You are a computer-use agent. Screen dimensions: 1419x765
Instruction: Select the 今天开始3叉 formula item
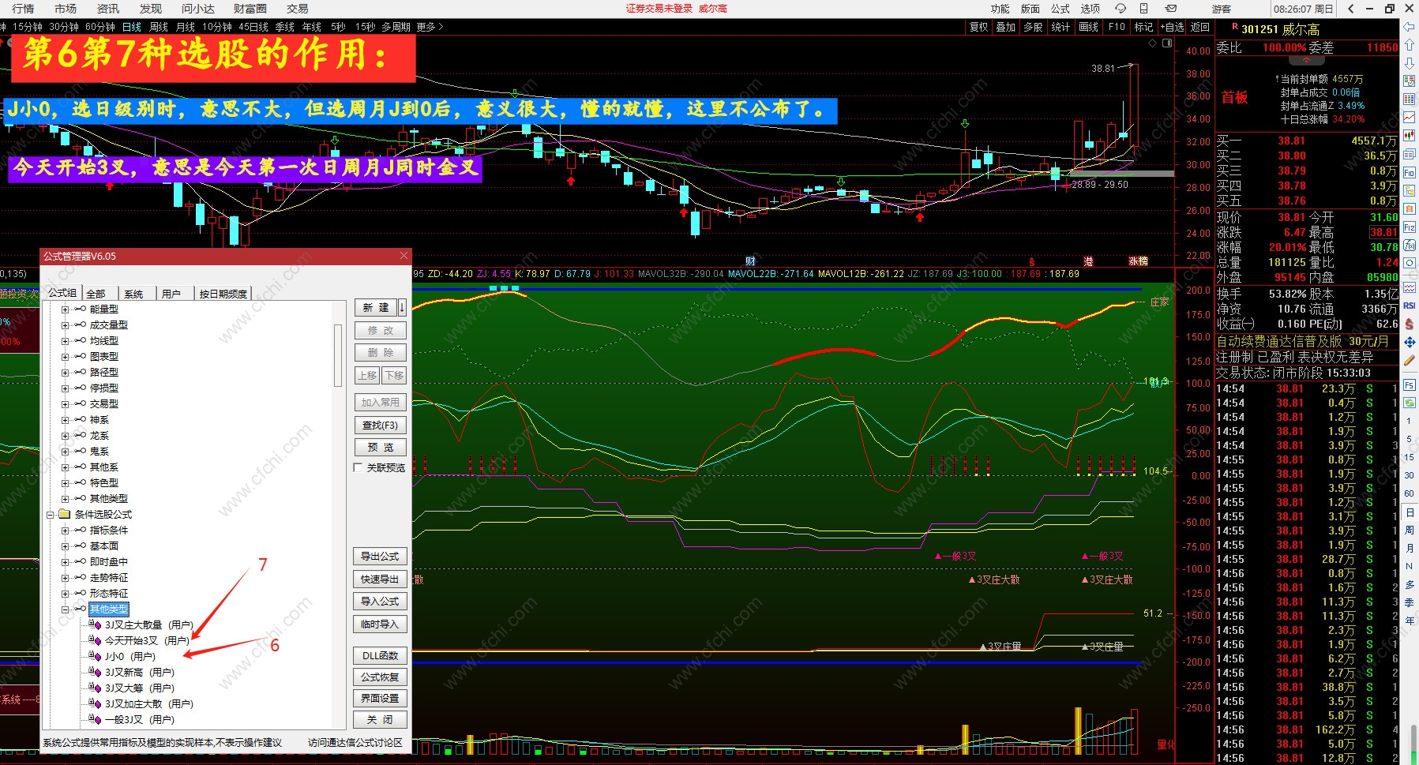point(131,641)
